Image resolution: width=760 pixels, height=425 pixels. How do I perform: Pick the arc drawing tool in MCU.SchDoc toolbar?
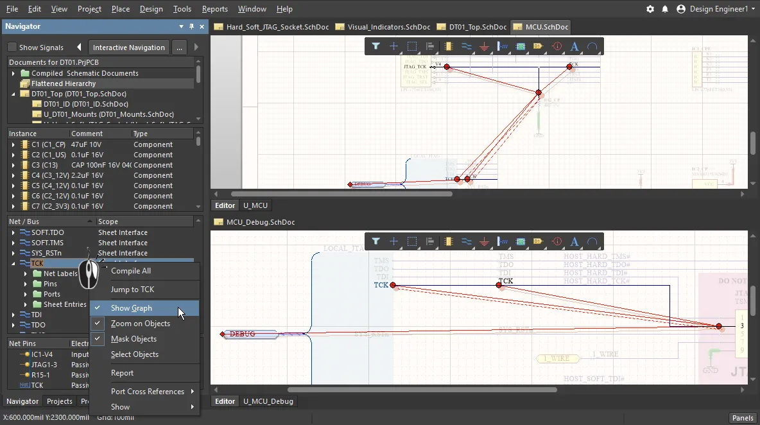coord(592,46)
